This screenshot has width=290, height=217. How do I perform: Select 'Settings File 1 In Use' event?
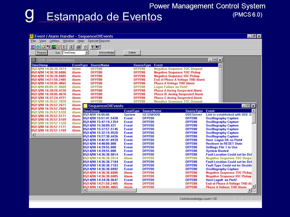coord(221,147)
